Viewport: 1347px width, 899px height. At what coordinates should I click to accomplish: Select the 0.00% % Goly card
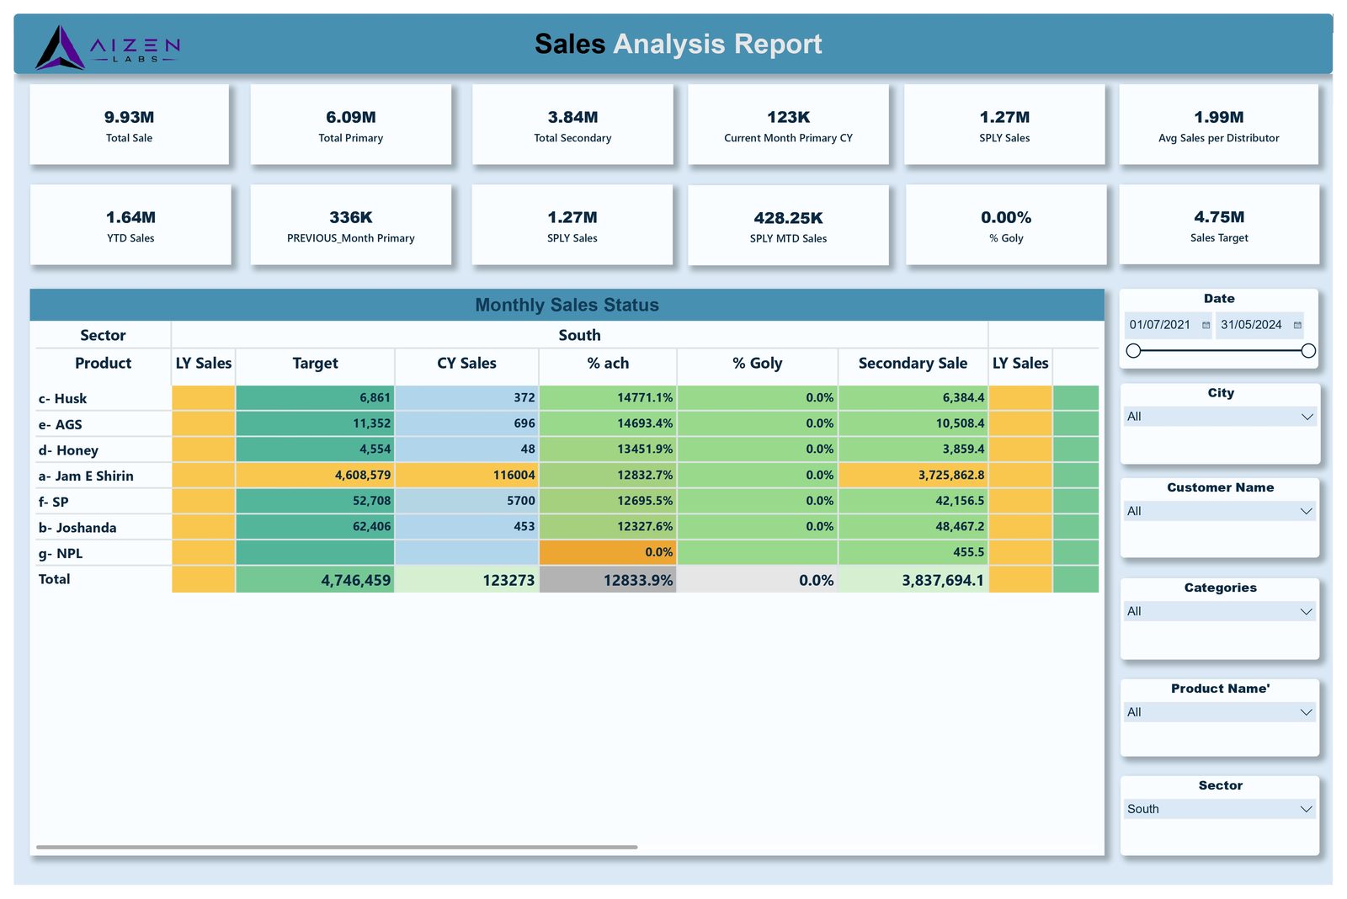point(1006,225)
